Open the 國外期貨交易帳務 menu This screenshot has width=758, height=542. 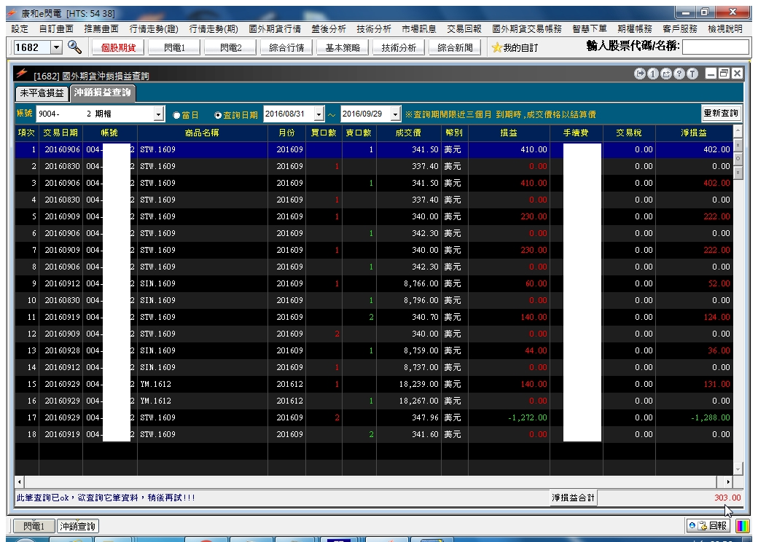point(527,29)
